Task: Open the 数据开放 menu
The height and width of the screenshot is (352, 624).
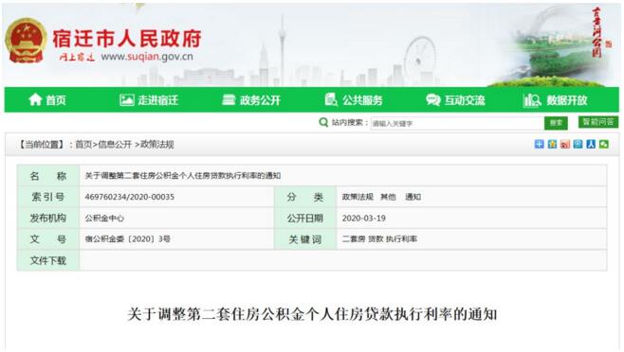Action: (x=555, y=99)
